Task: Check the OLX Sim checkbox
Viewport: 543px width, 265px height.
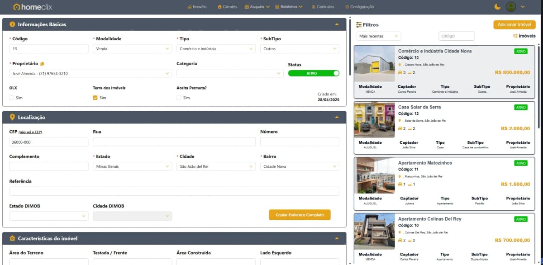Action: coord(10,97)
